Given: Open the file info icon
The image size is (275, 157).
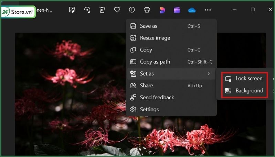Looking at the screenshot, I should [x=132, y=10].
